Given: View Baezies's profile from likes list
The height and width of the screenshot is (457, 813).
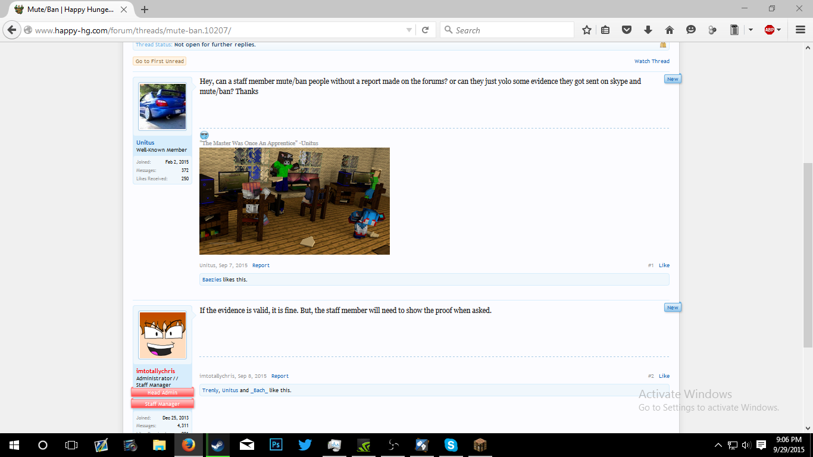Looking at the screenshot, I should (x=212, y=280).
